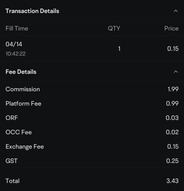This screenshot has width=184, height=191.
Task: Select the Fill Time column header
Action: pyautogui.click(x=17, y=28)
